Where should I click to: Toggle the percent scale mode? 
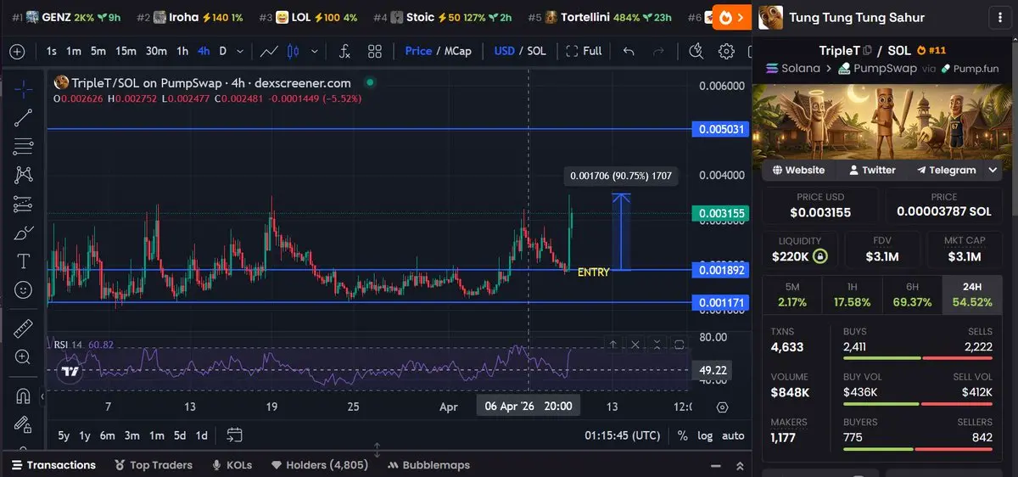[x=683, y=435]
